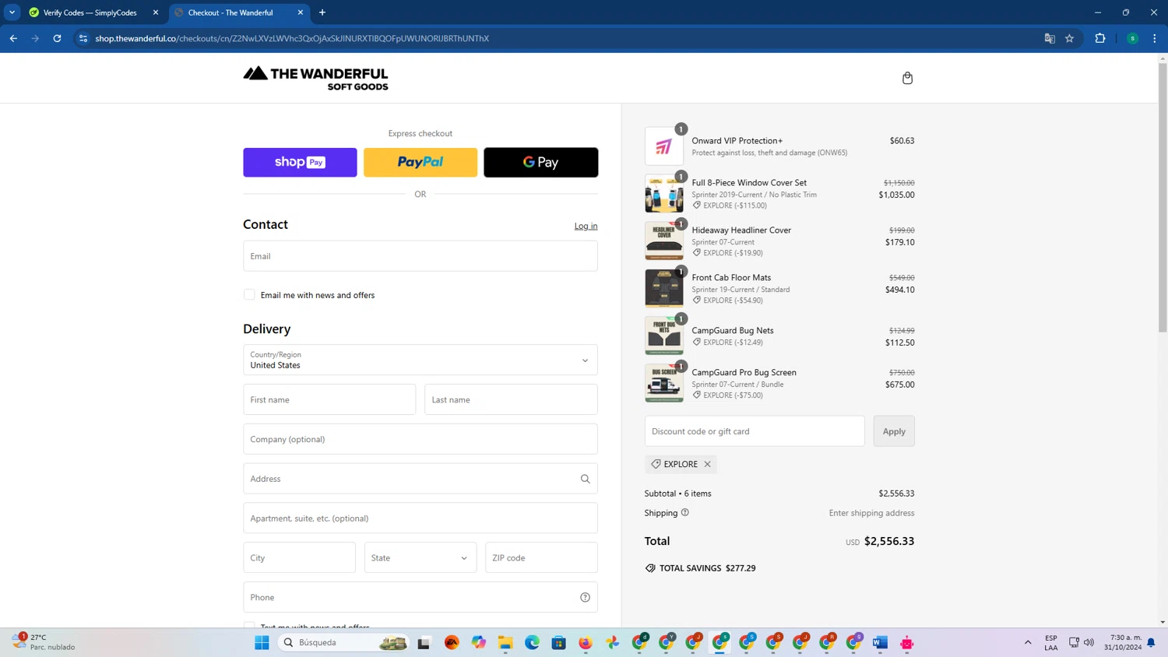Image resolution: width=1168 pixels, height=657 pixels.
Task: Click the First name field
Action: click(329, 399)
